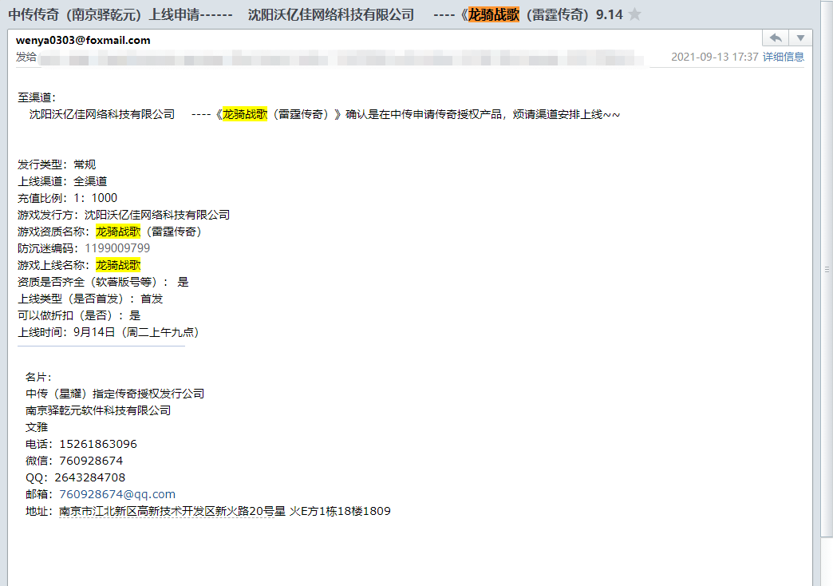
Task: Click the 游戏发行方 publisher line
Action: coord(124,215)
